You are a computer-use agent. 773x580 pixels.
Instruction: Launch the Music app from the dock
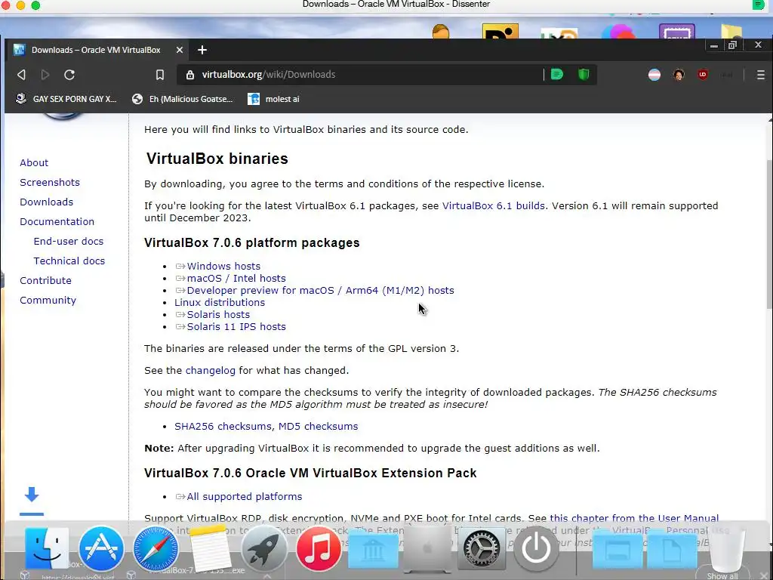tap(319, 548)
